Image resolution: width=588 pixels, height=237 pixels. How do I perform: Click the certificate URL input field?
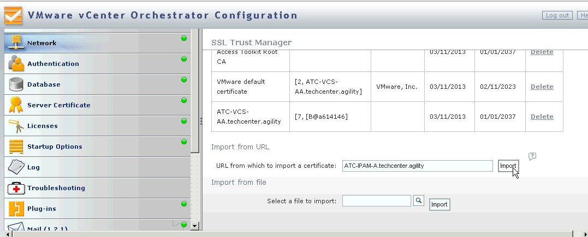coord(417,166)
